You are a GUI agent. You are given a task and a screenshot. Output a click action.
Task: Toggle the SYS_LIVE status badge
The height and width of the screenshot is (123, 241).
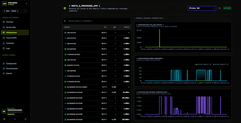(227, 8)
